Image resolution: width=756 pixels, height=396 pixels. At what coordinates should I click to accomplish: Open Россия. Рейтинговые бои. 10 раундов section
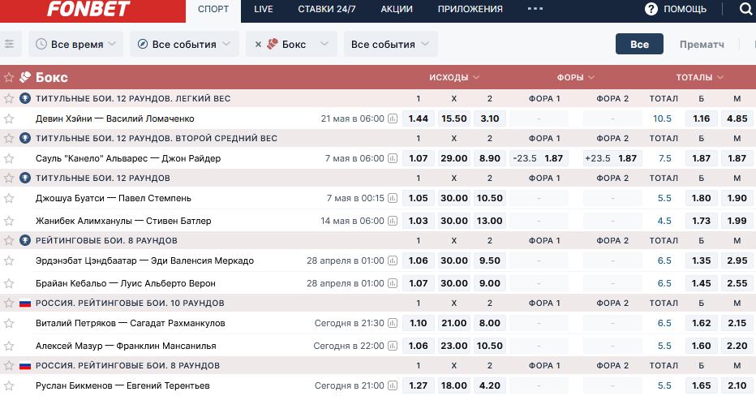[x=130, y=303]
